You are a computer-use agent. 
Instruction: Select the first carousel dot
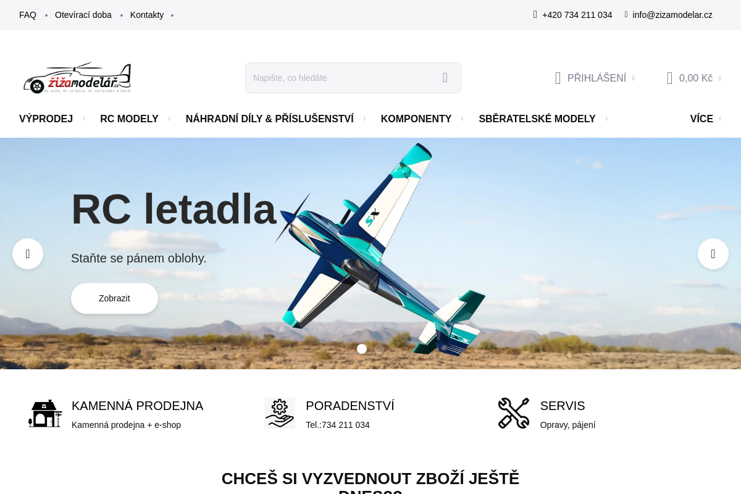click(x=362, y=349)
